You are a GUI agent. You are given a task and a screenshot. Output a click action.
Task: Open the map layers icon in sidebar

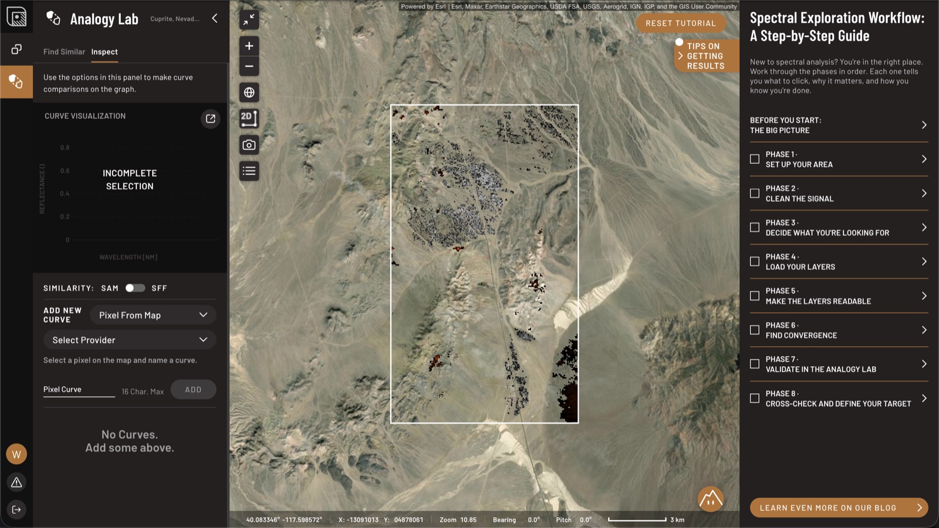[x=16, y=16]
